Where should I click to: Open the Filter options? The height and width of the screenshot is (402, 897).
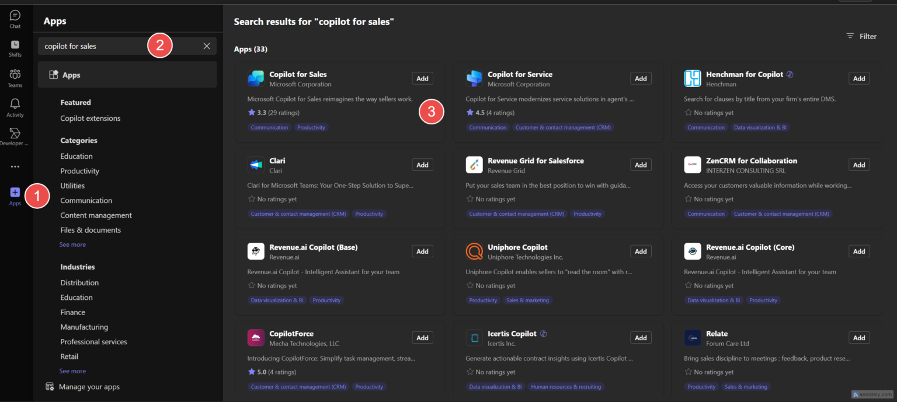pos(861,36)
